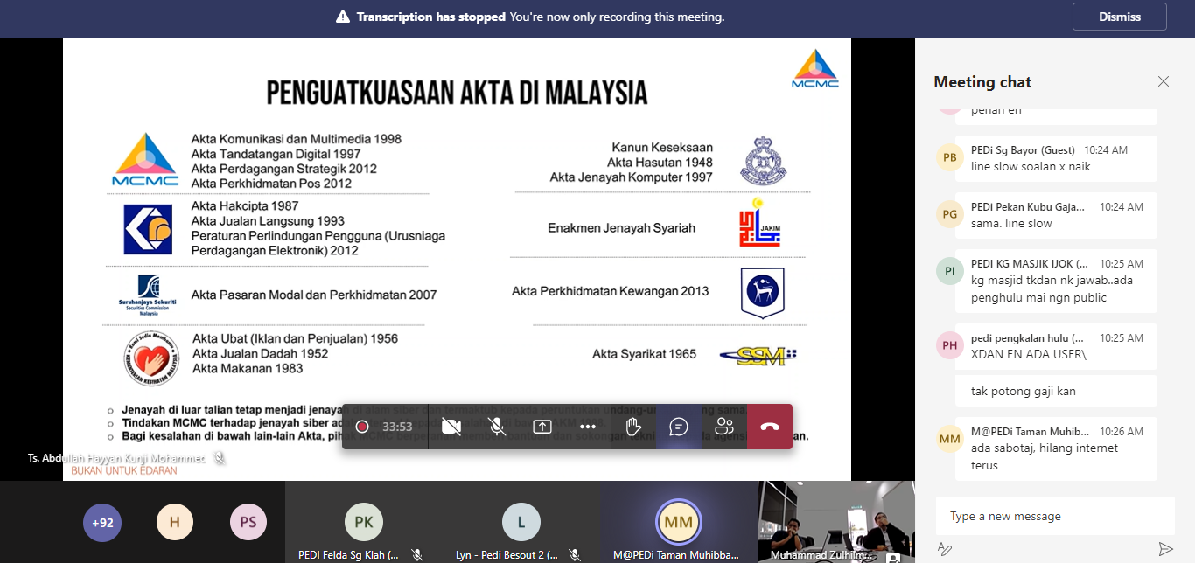Screen dimensions: 1195x563
Task: Click the MM avatar in the chat panel
Action: pos(949,439)
